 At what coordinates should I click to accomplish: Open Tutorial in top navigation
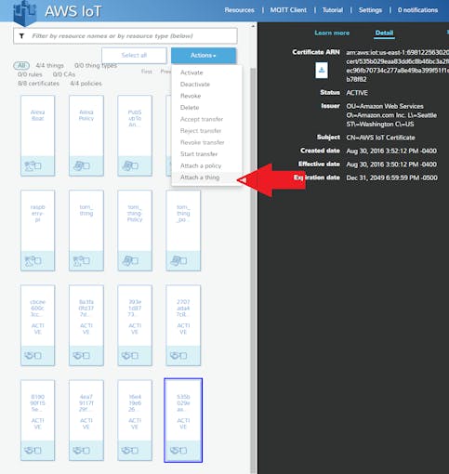pos(333,10)
